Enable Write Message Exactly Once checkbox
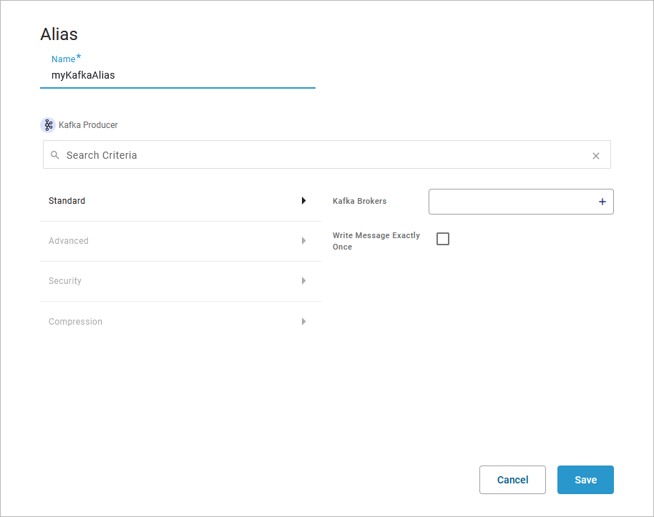The image size is (654, 517). tap(443, 239)
